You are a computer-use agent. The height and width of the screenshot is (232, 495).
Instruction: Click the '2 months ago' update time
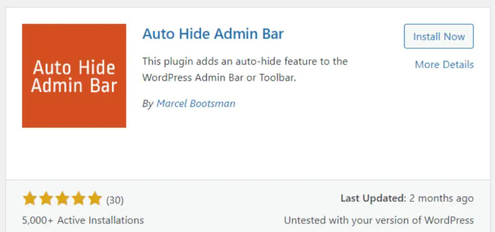441,198
